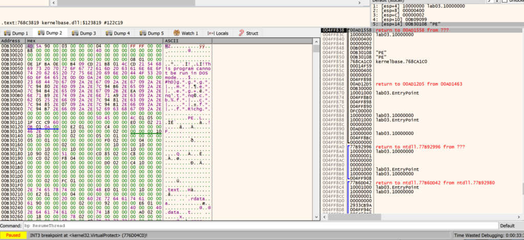Click the argument count spinner arrow

(498, 2)
